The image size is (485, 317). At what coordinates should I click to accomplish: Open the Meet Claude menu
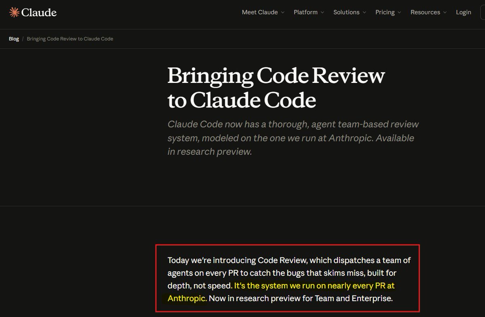(x=260, y=12)
